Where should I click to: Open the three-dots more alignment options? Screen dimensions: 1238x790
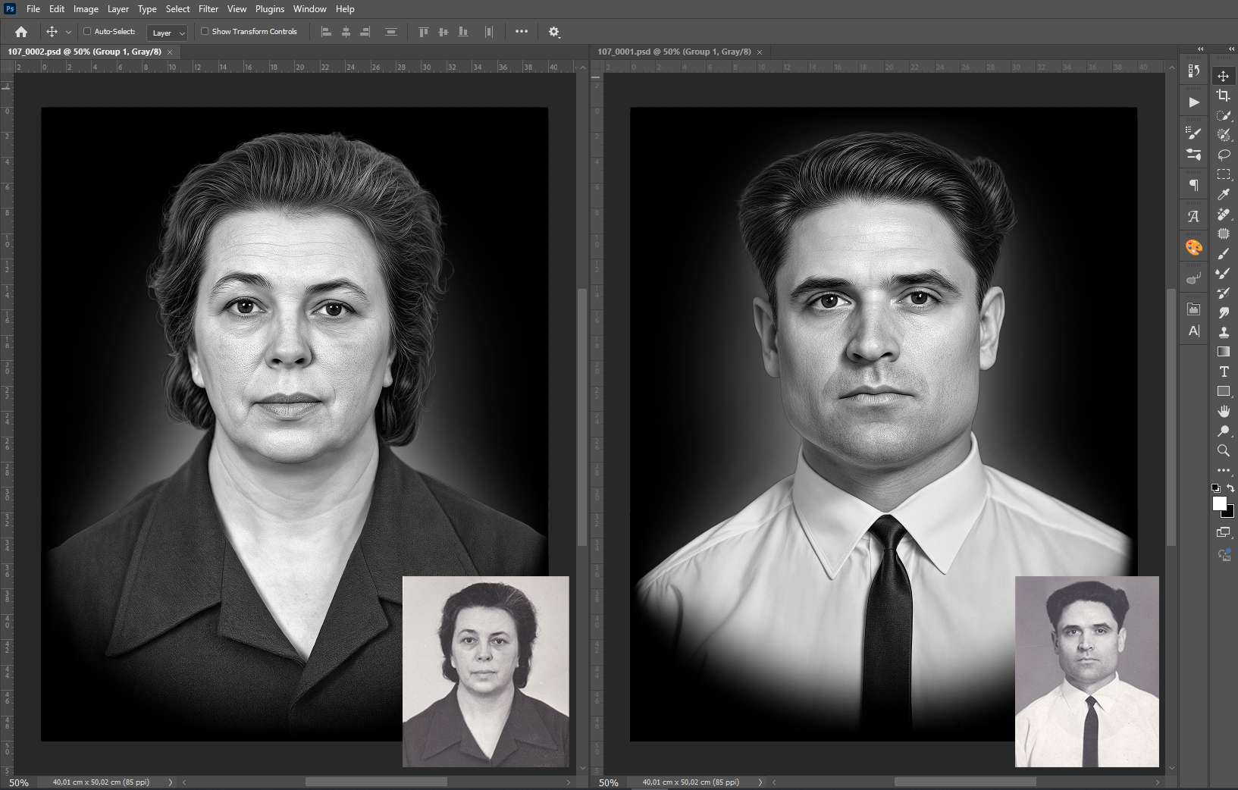[x=522, y=32]
